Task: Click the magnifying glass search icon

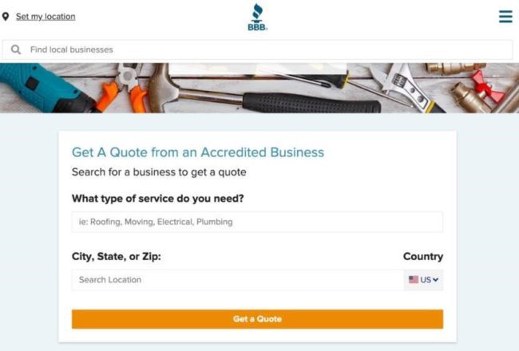Action: (16, 49)
